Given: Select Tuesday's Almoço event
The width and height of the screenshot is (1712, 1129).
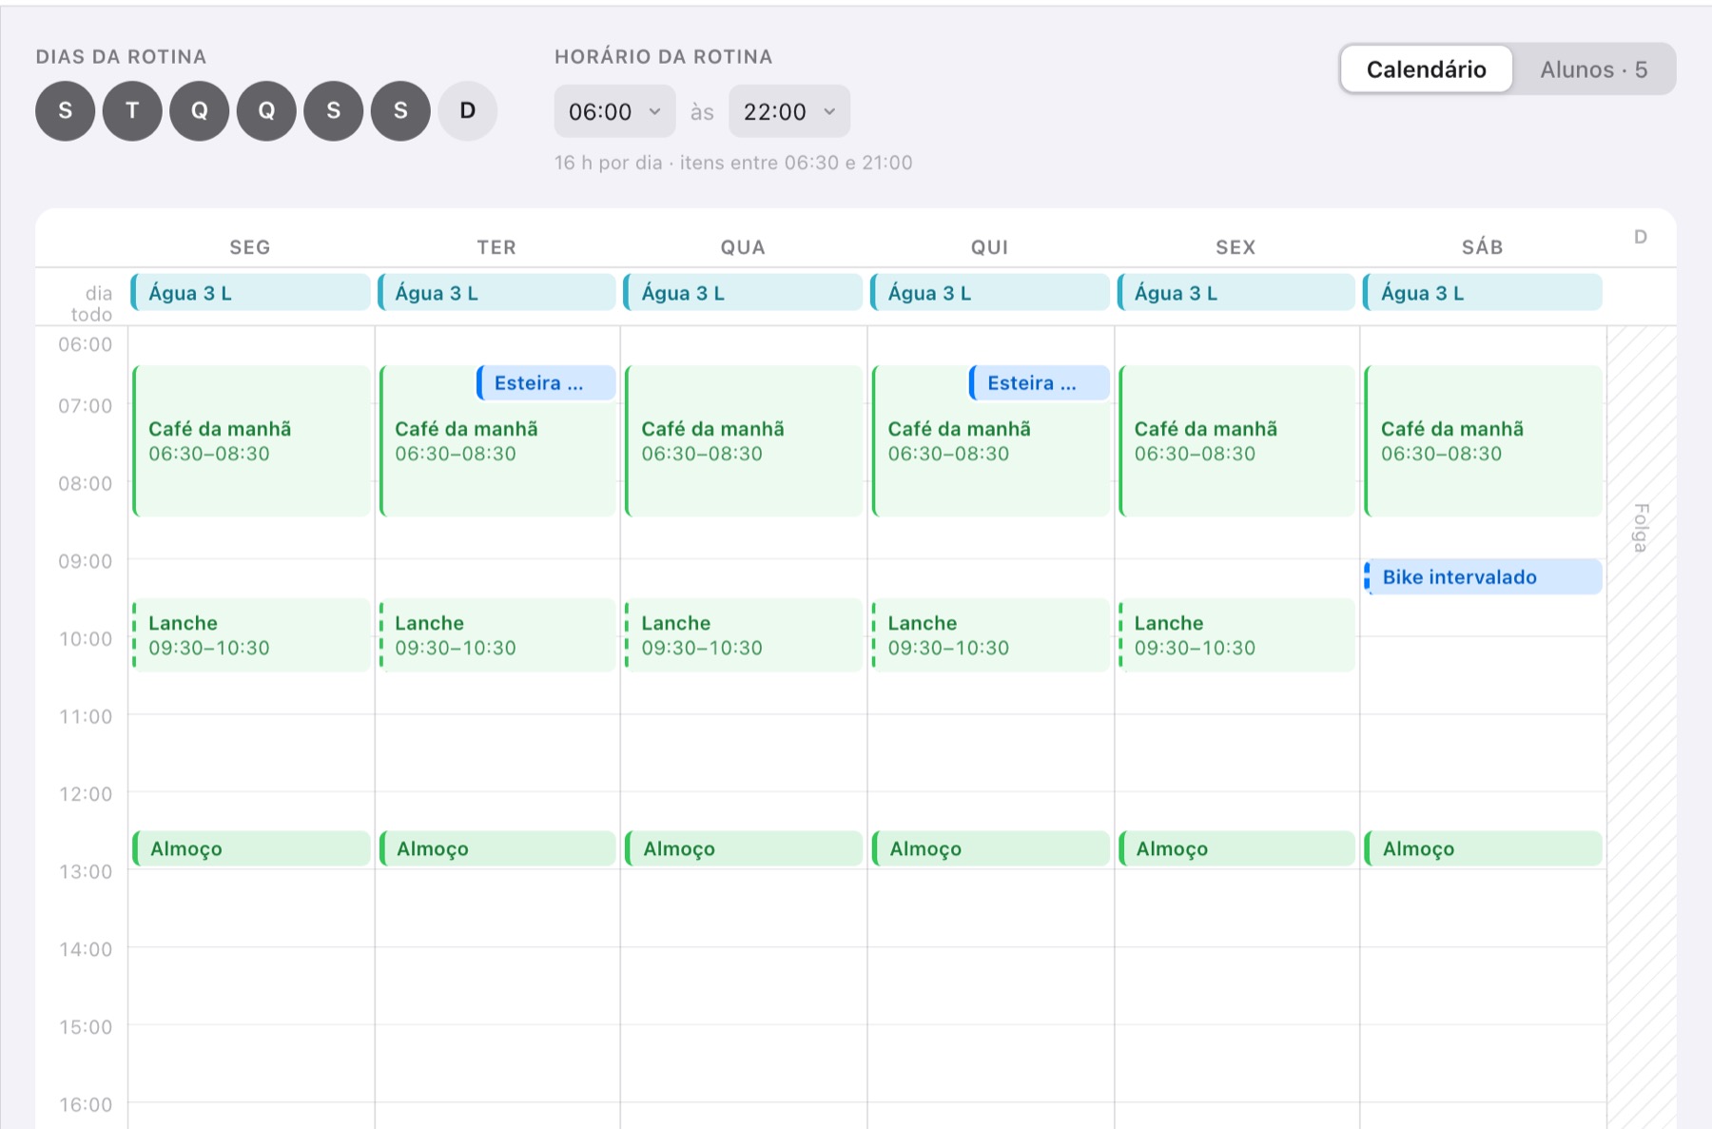Looking at the screenshot, I should click(496, 848).
